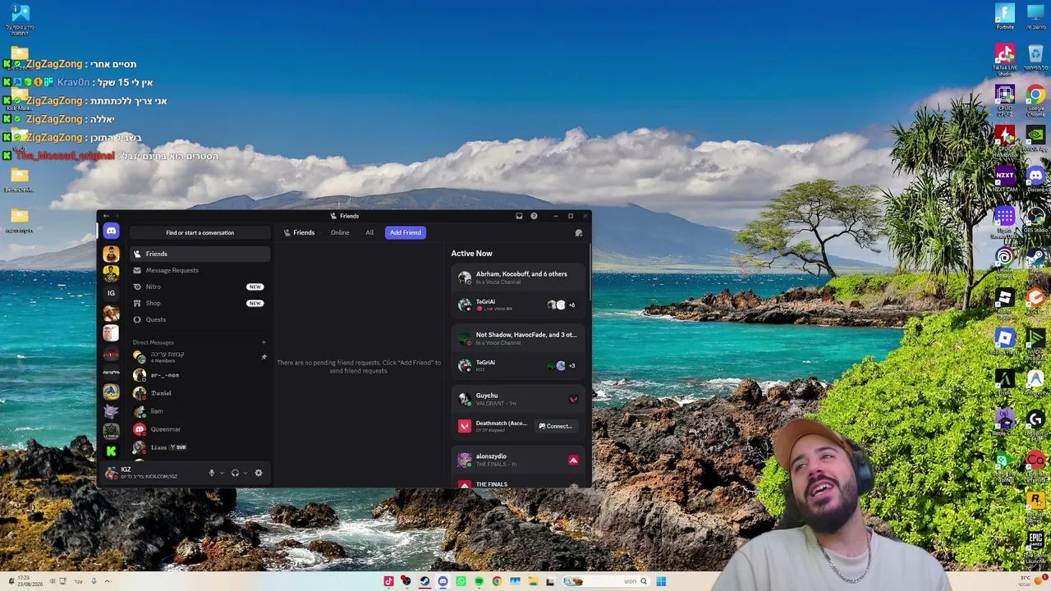Image resolution: width=1051 pixels, height=591 pixels.
Task: Open Spotify from the taskbar
Action: [479, 581]
